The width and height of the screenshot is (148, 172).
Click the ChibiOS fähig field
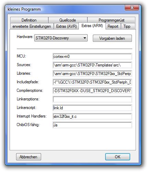click(x=92, y=125)
